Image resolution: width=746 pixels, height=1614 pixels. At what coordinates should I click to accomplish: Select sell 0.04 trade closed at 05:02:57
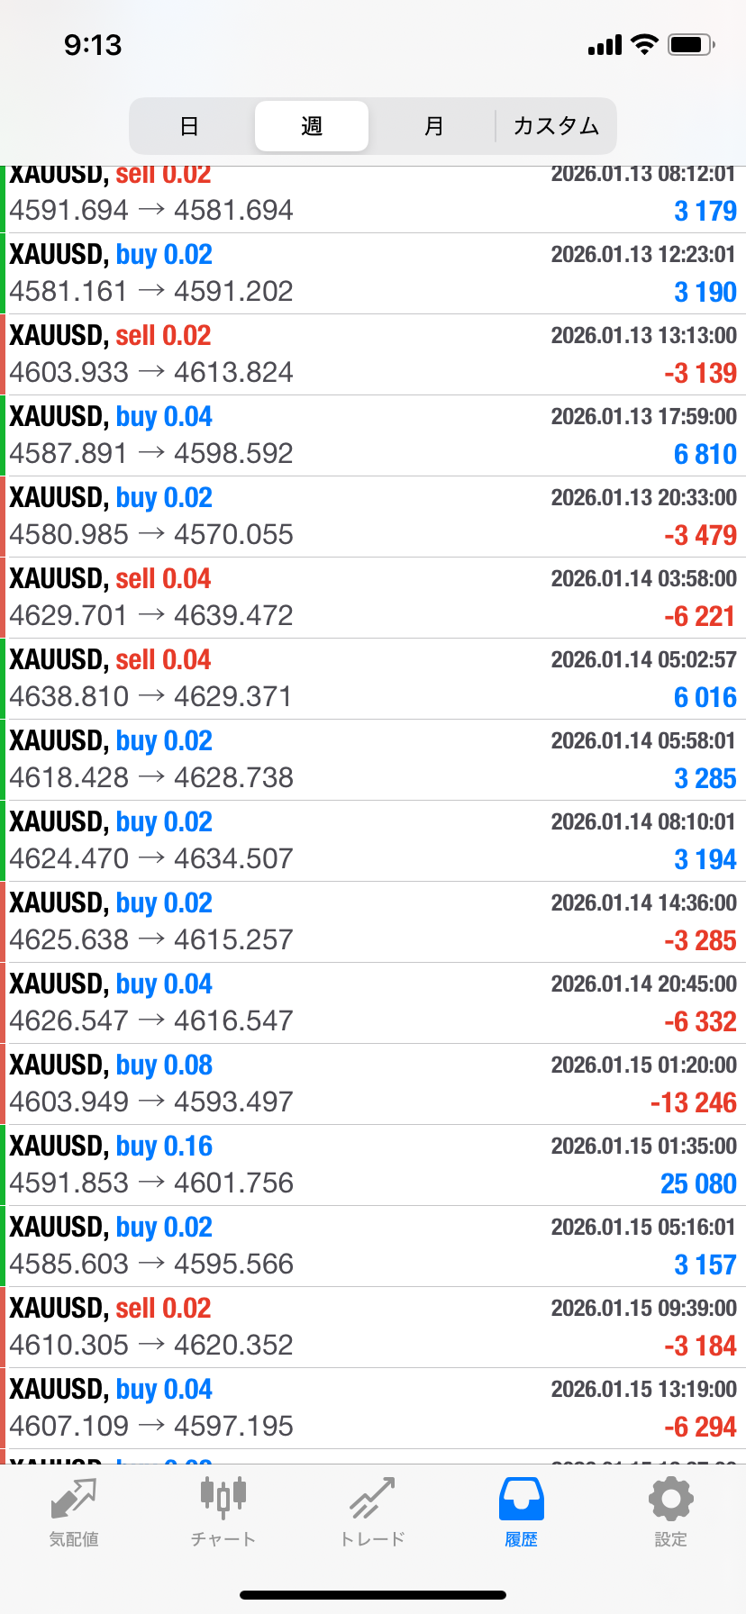point(373,678)
